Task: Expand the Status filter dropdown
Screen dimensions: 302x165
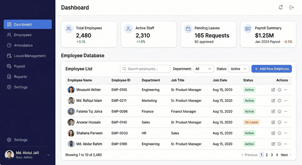Action: click(239, 69)
